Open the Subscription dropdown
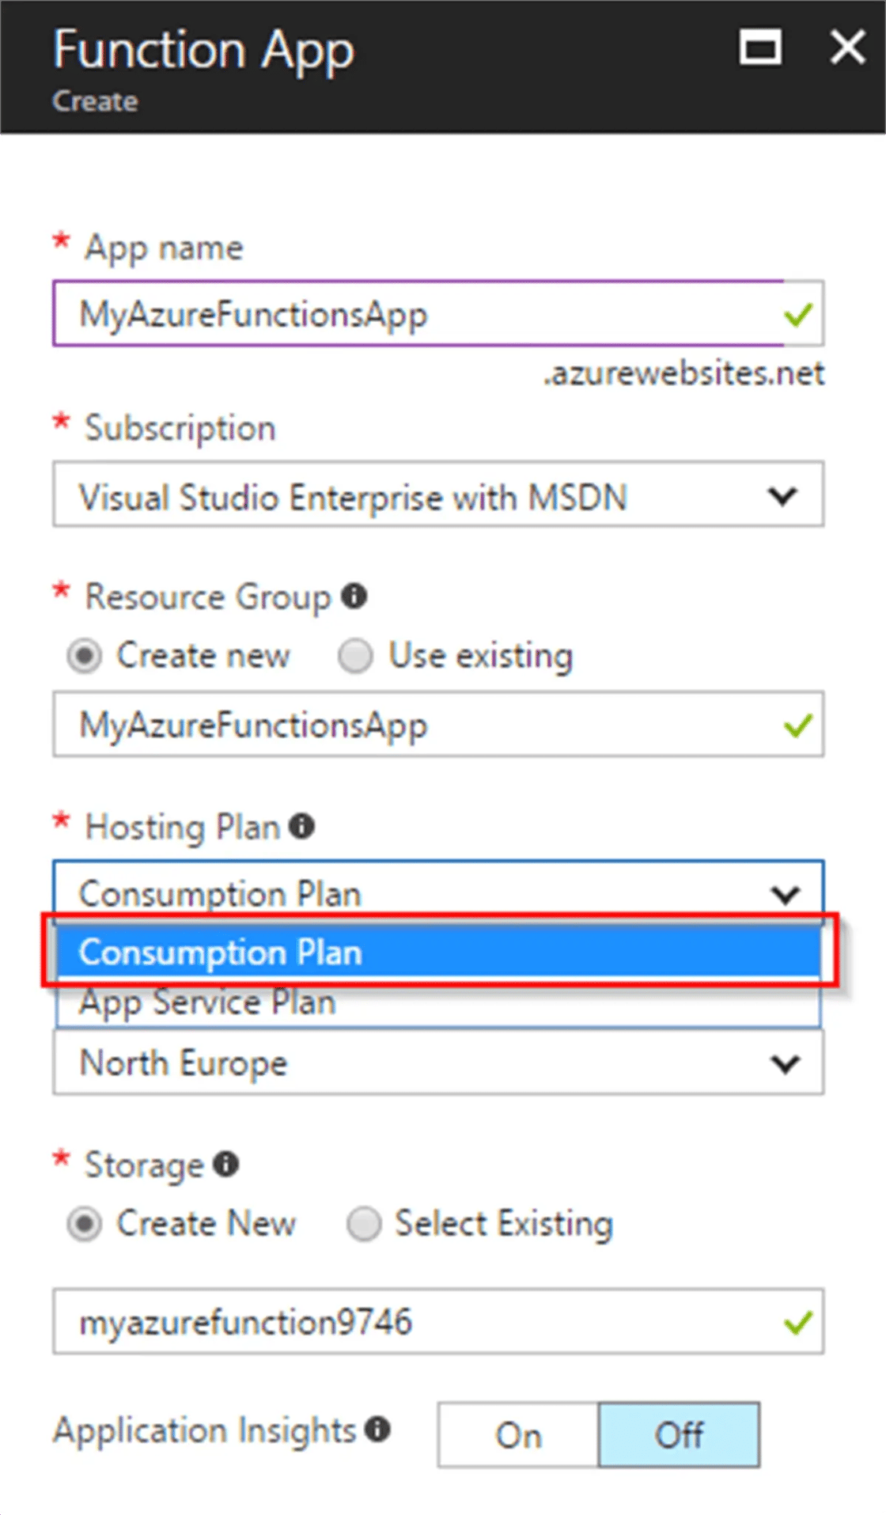The width and height of the screenshot is (886, 1515). coord(783,495)
